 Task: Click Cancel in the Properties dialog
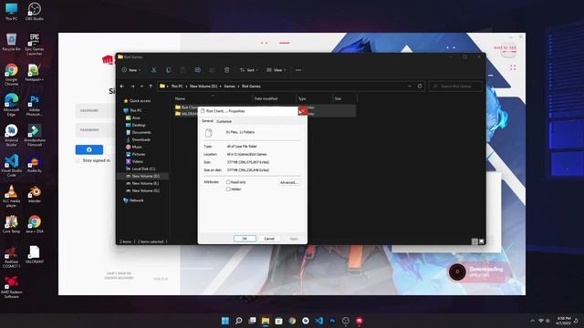(x=269, y=239)
